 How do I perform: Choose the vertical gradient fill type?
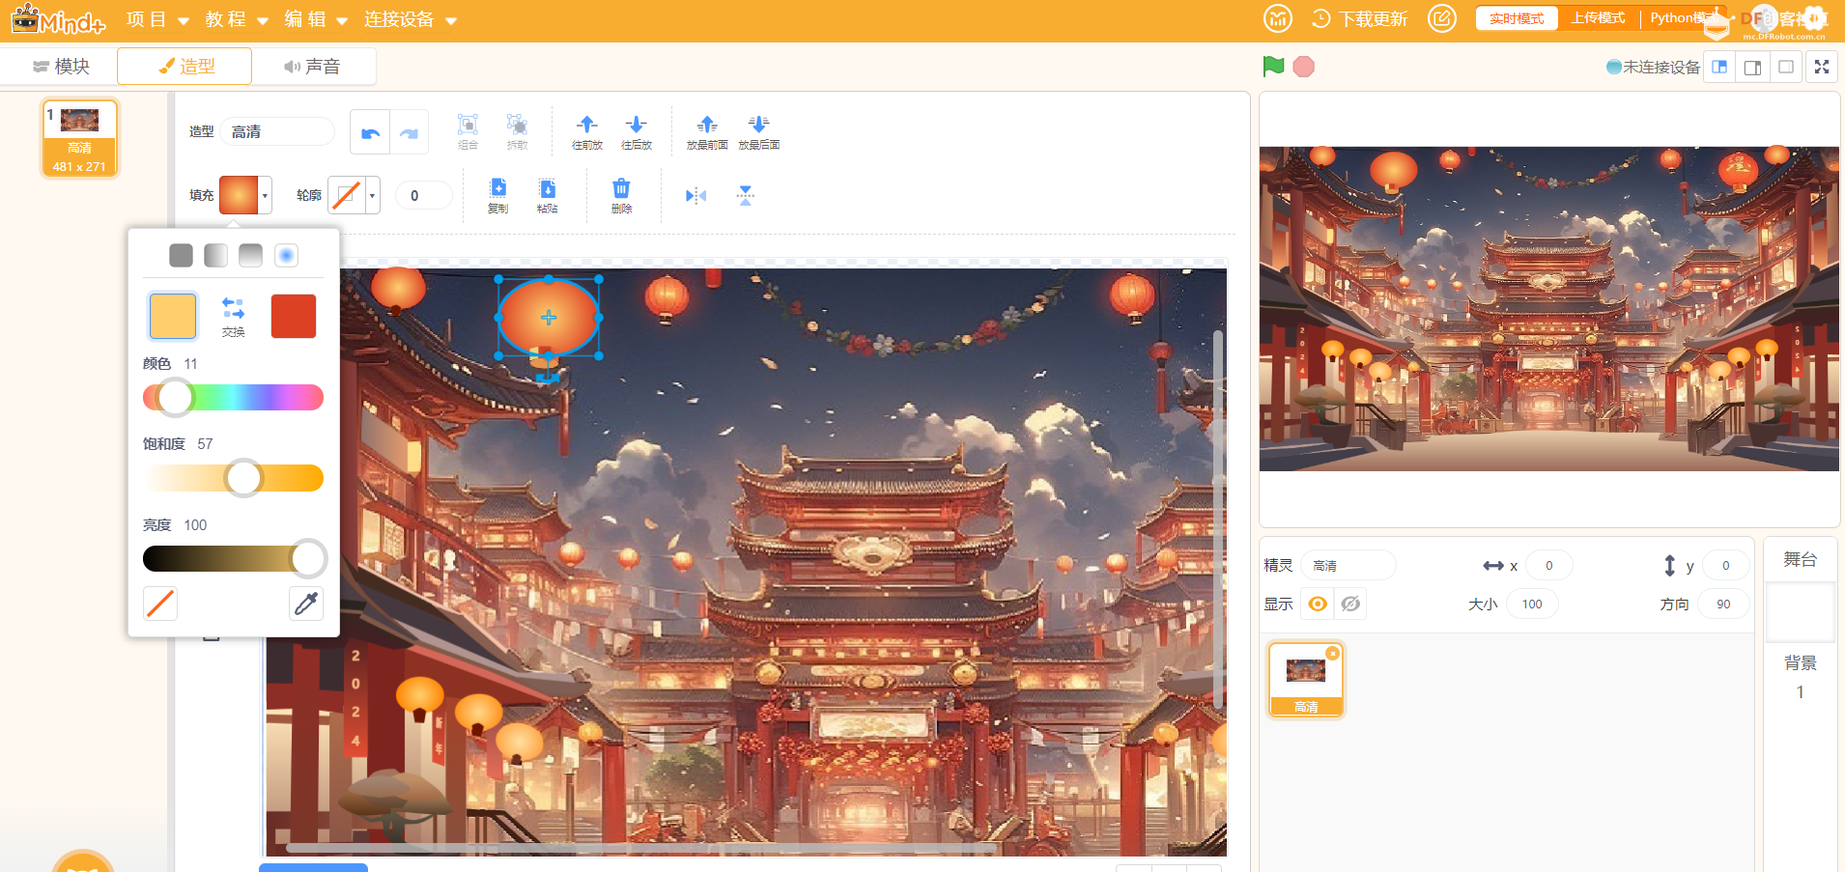tap(251, 255)
